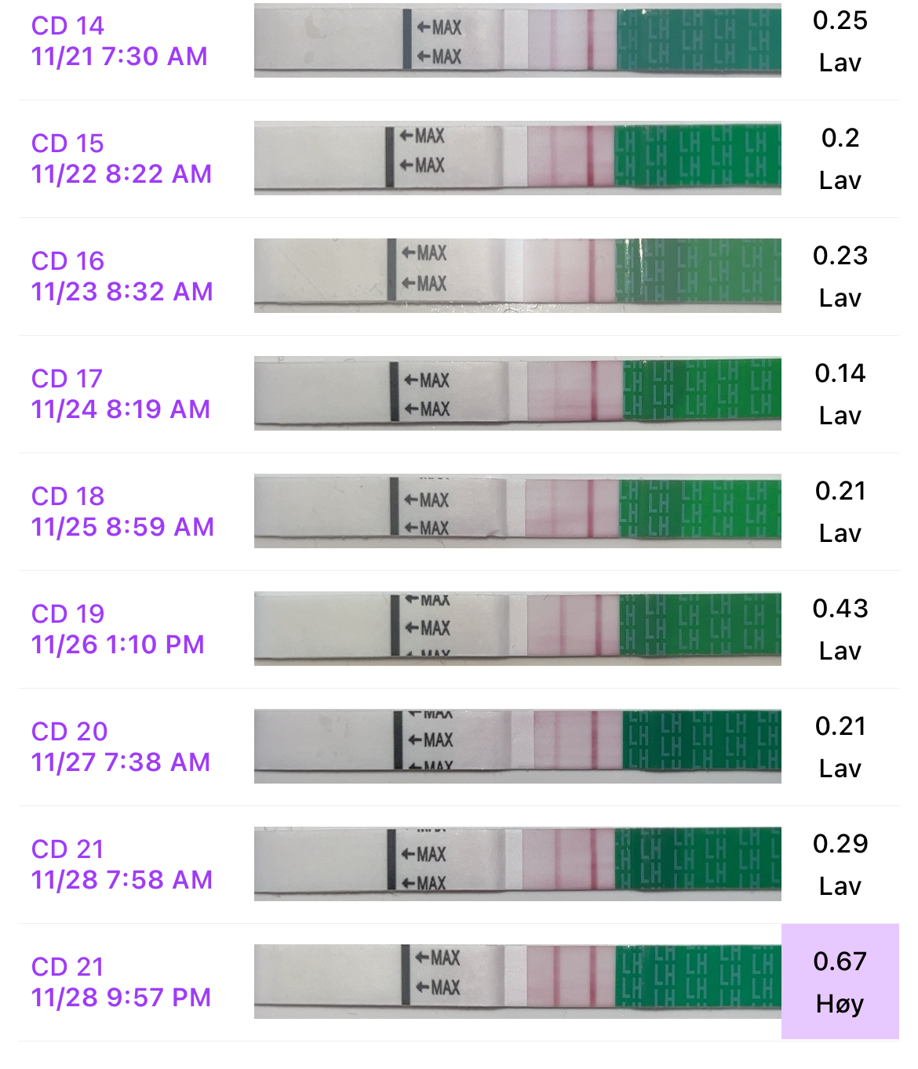This screenshot has width=918, height=1069.
Task: View the CD 17 test strip image
Action: point(517,393)
